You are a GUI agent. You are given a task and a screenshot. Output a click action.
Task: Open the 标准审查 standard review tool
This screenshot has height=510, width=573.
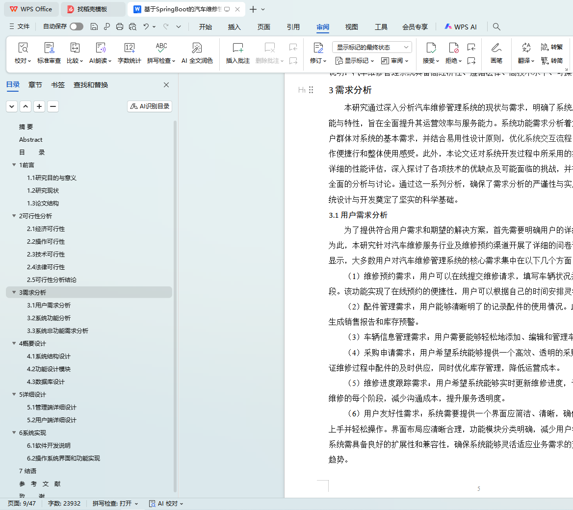(x=49, y=48)
